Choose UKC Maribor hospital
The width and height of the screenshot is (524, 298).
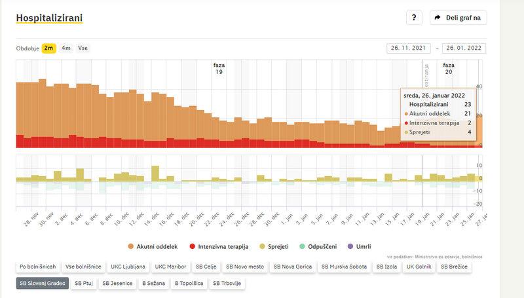[170, 267]
